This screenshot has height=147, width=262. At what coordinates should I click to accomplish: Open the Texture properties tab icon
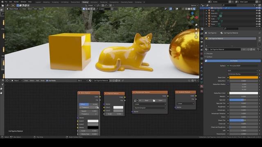pos(202,91)
